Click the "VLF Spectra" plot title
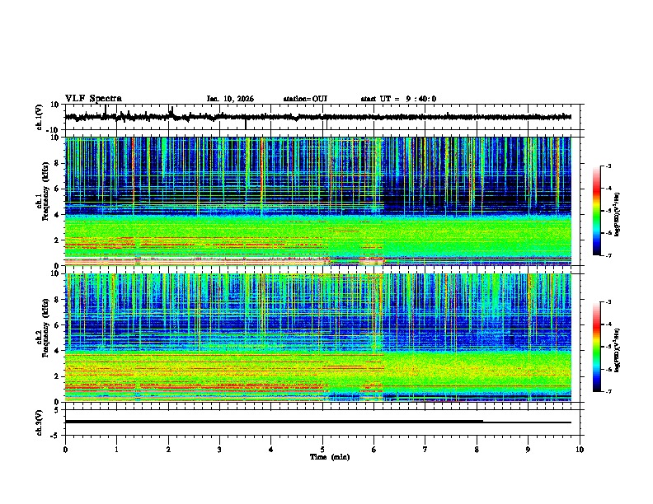 coord(93,99)
